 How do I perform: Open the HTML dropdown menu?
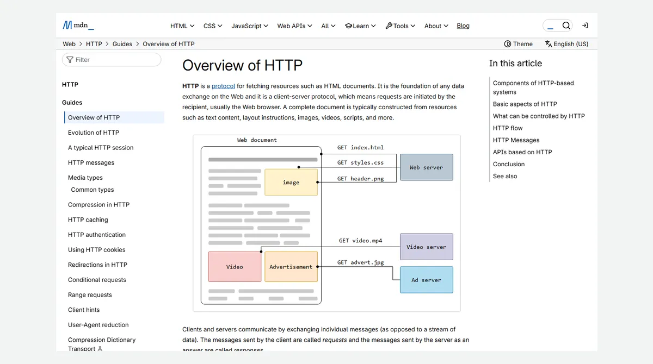(x=182, y=26)
